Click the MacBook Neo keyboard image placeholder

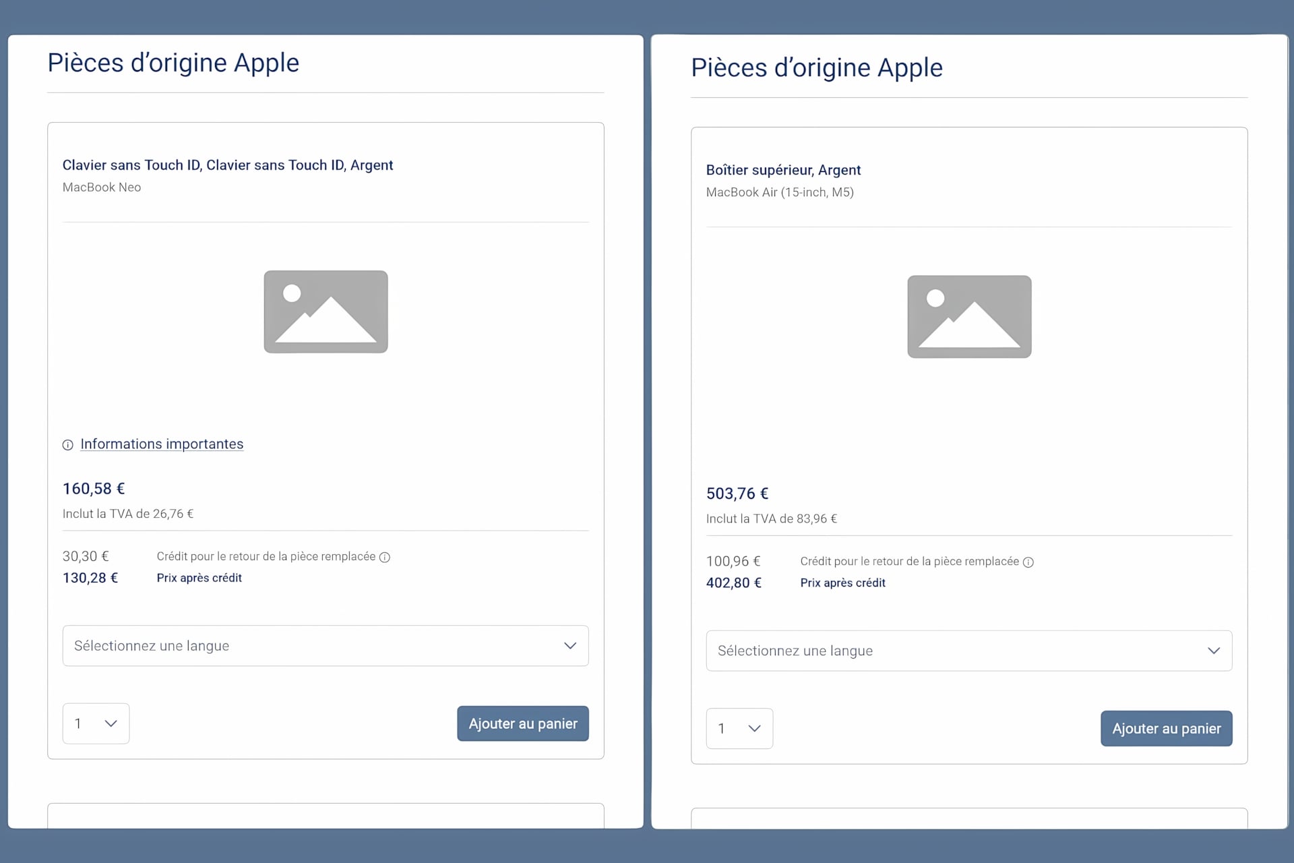(x=326, y=311)
